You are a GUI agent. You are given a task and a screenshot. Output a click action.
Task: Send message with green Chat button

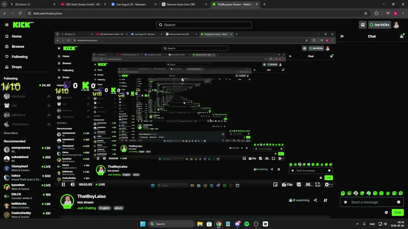[x=398, y=212]
